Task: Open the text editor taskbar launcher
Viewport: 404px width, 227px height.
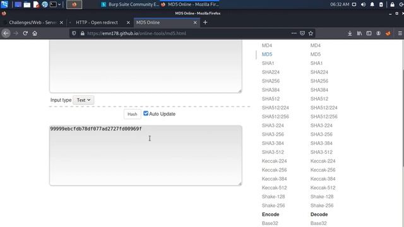Action: [x=36, y=4]
